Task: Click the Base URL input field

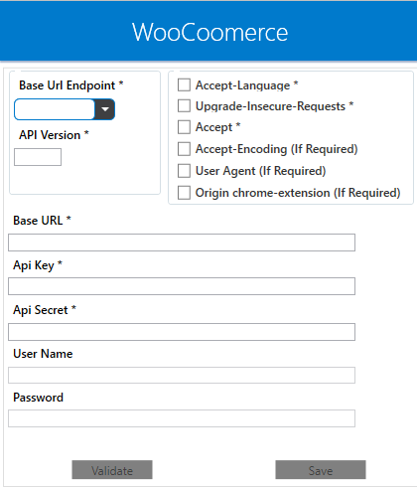Action: coord(182,243)
